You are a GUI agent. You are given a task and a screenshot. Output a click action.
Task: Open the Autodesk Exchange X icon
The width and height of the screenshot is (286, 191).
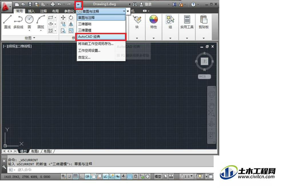(x=174, y=4)
